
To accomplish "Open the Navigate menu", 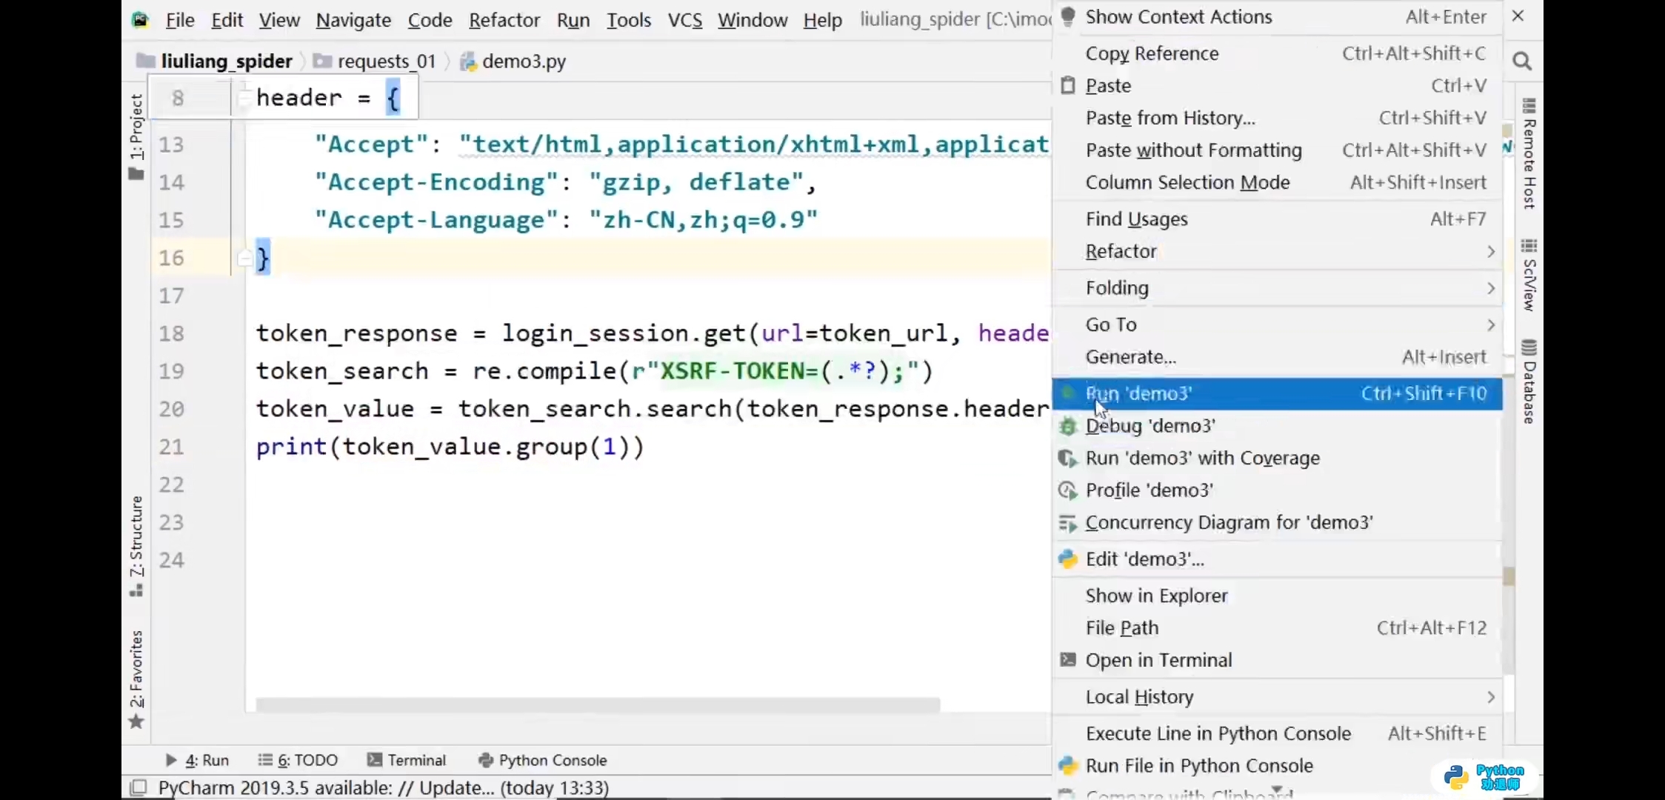I will [353, 20].
